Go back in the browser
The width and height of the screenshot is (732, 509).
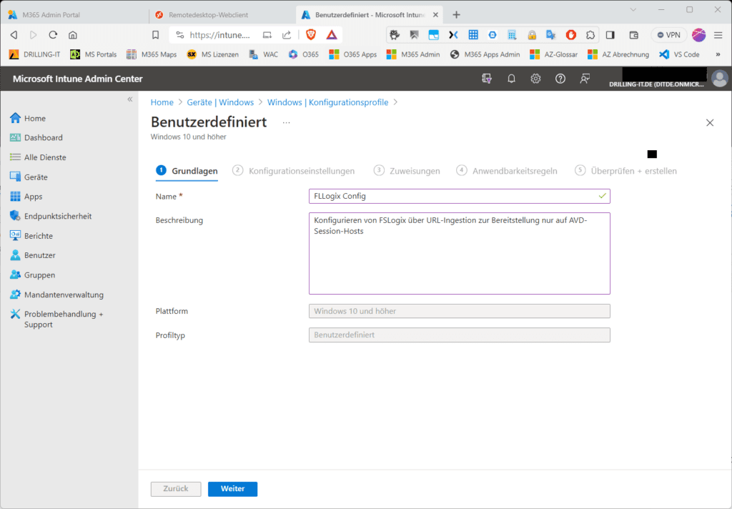coord(14,35)
